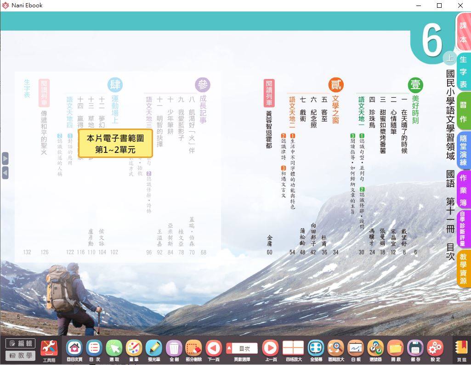Click page number 60

pos(269,253)
